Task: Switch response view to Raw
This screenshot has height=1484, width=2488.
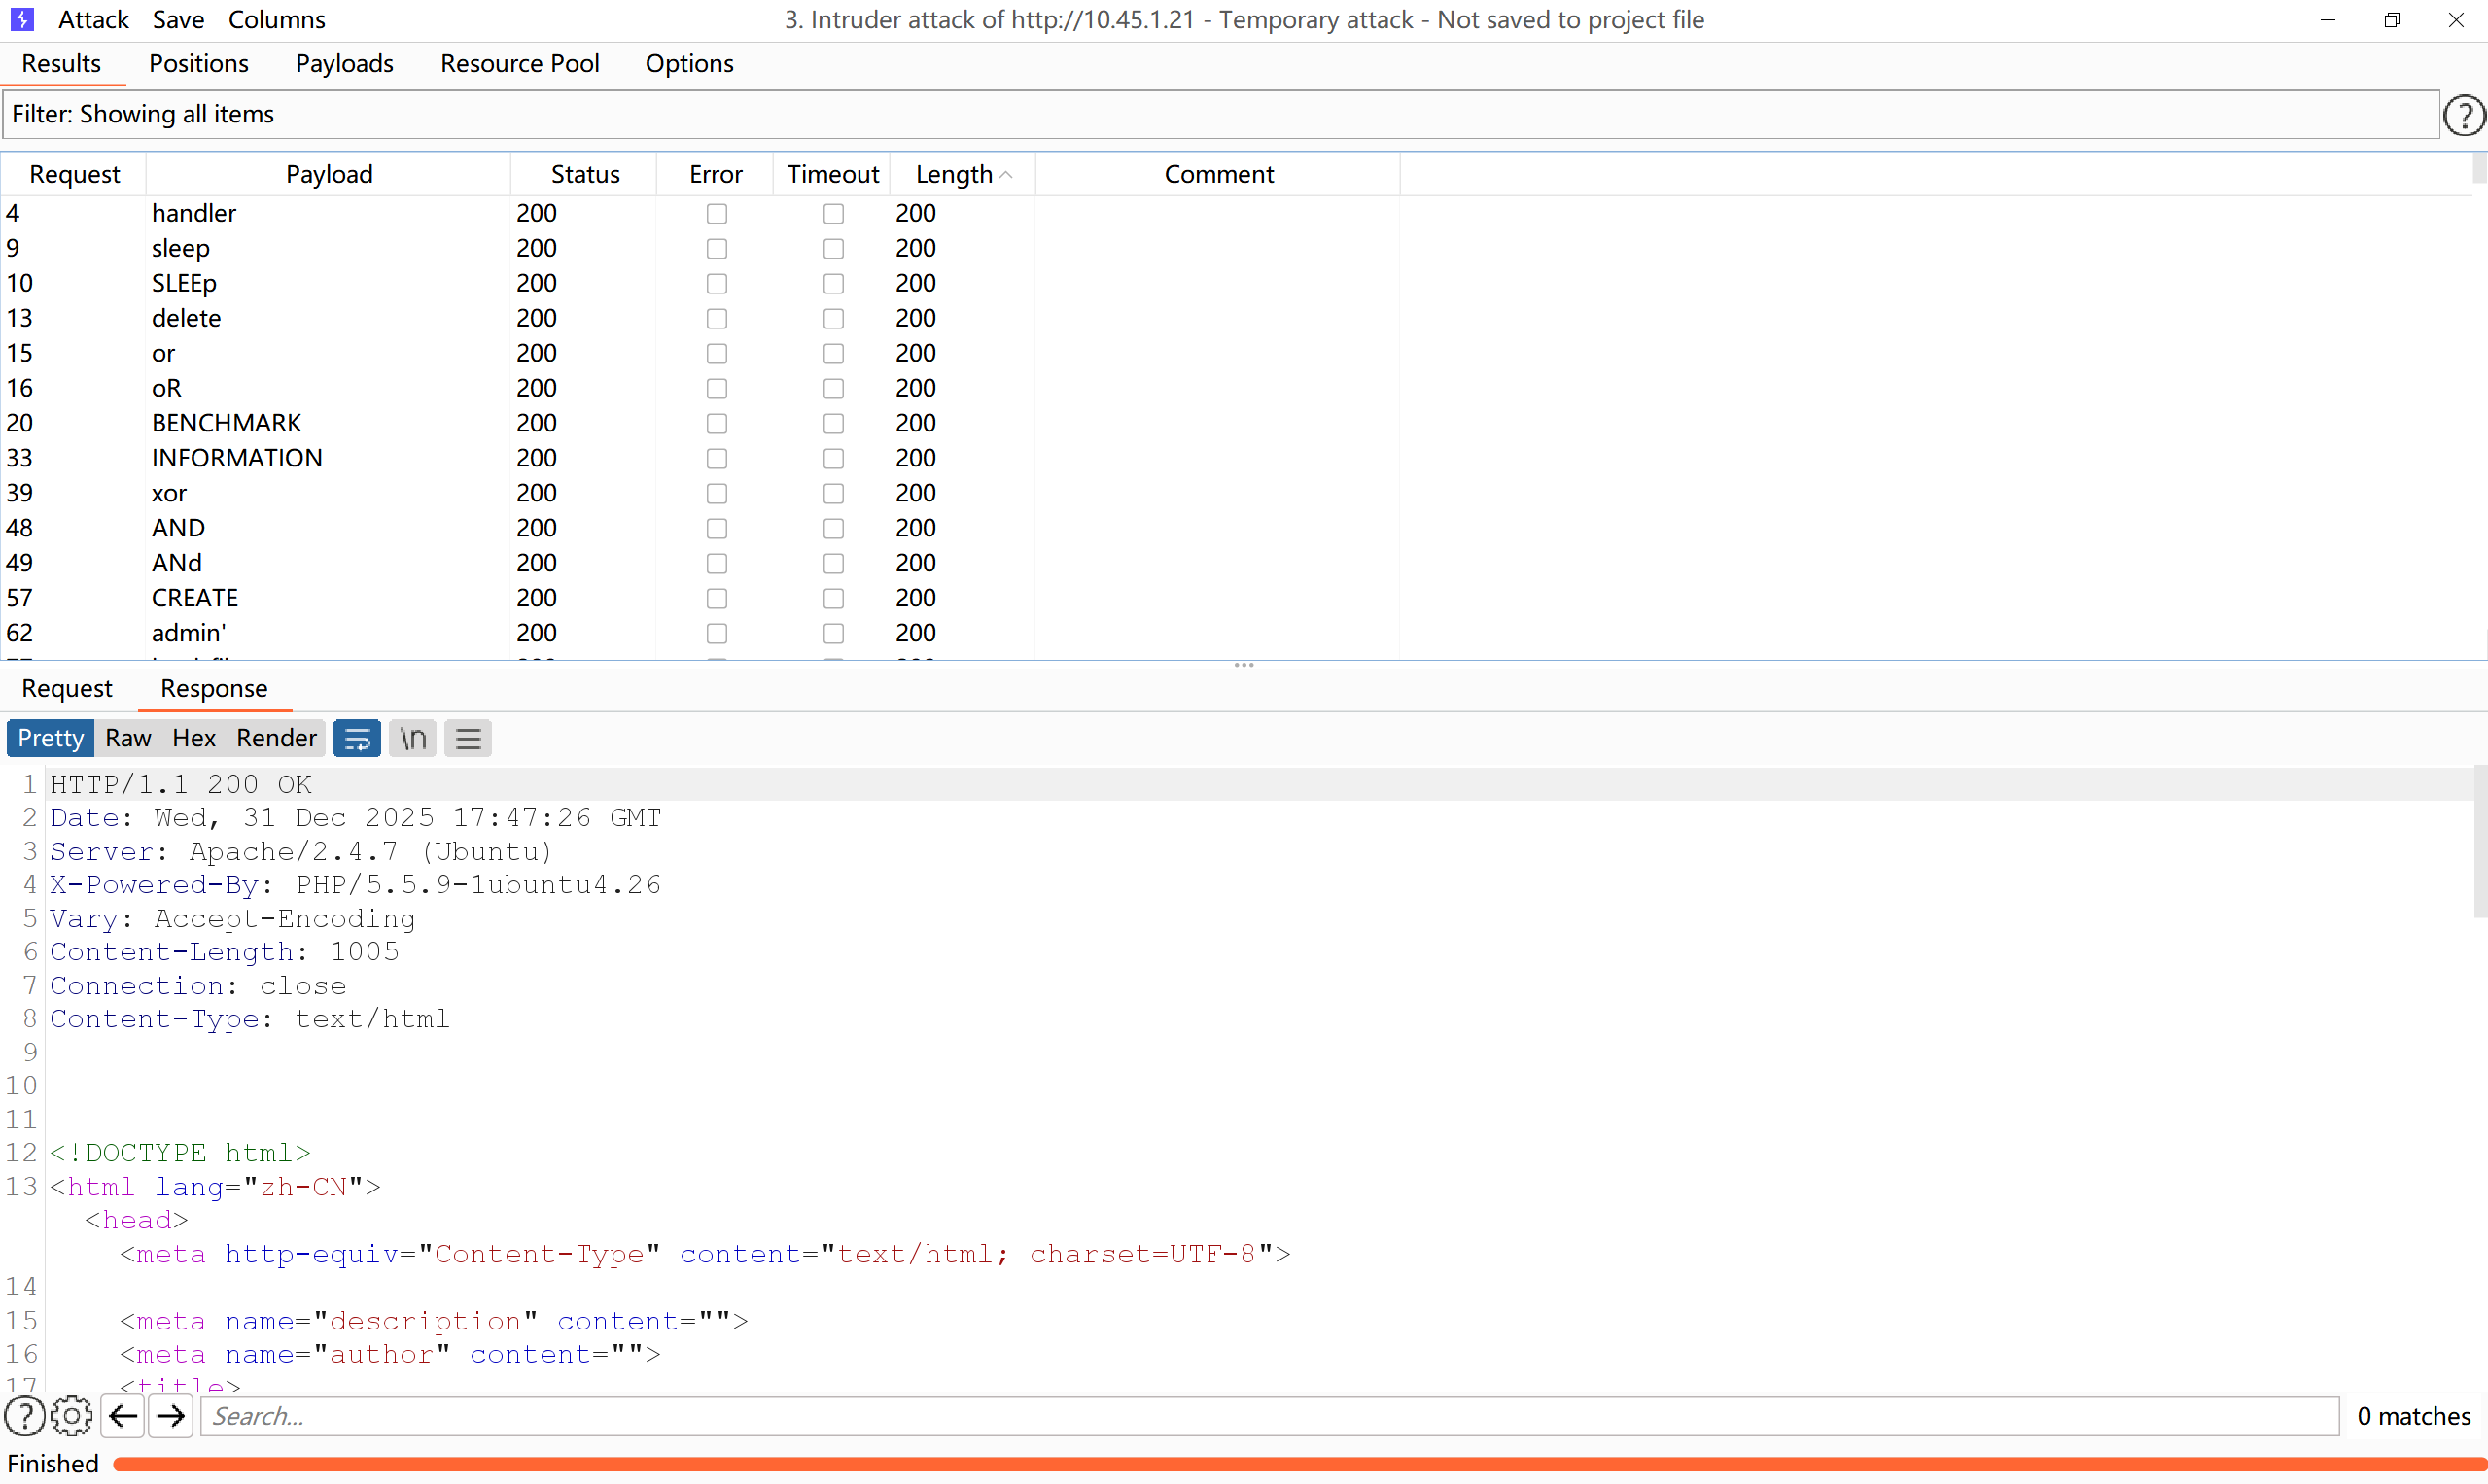Action: coord(128,739)
